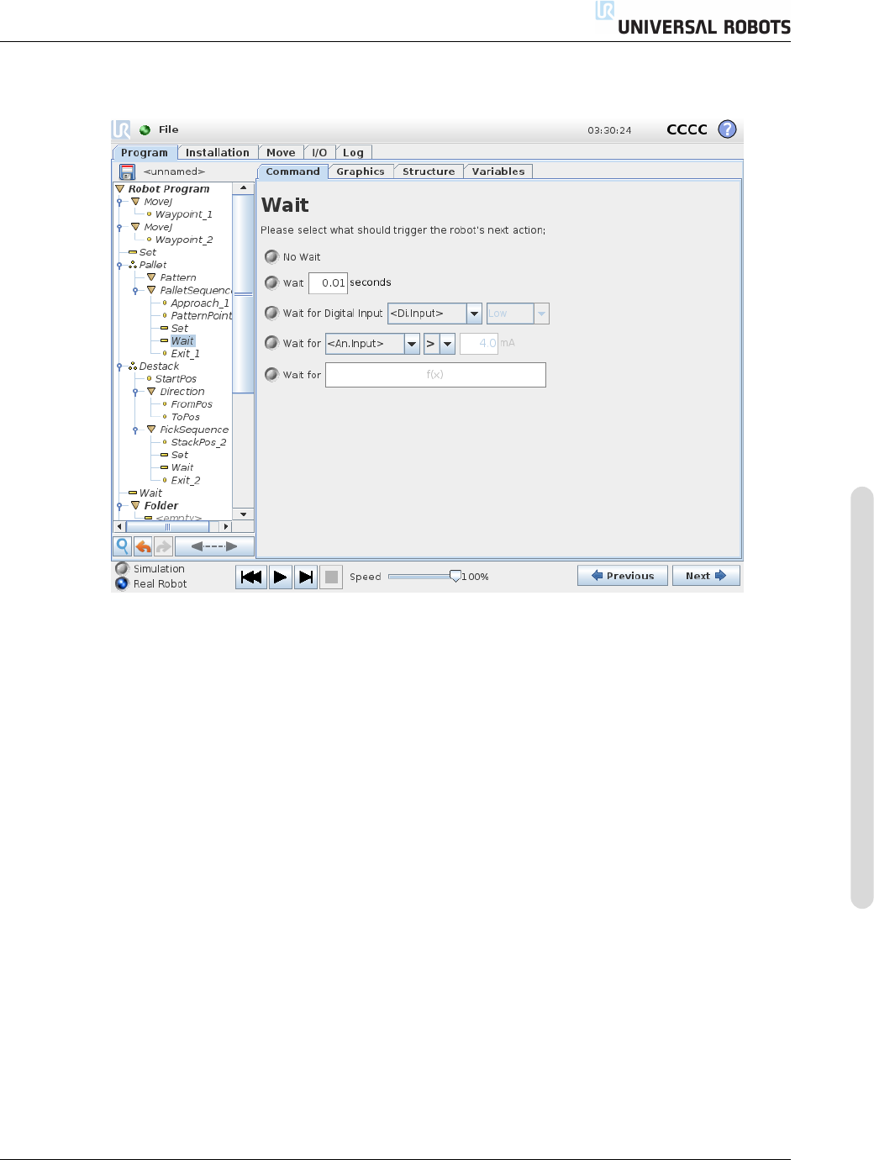Viewport: 874px width, 1160px height.
Task: Select Waypoint_1 in the program tree
Action: click(183, 214)
